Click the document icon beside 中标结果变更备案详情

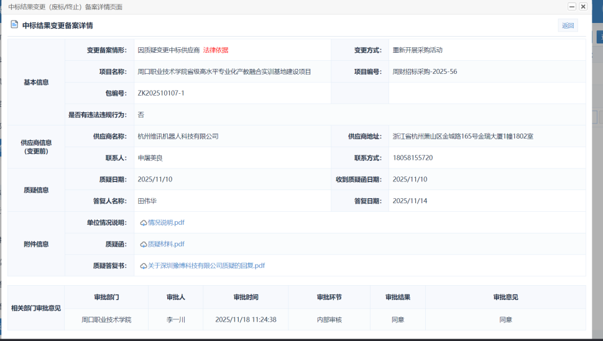pyautogui.click(x=14, y=25)
